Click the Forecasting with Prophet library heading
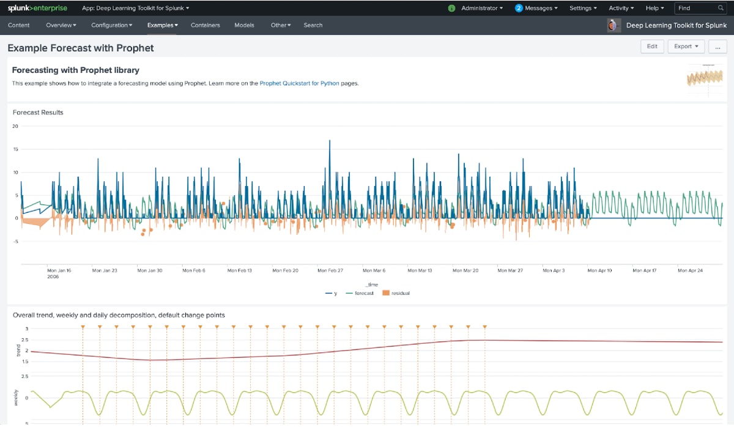 pyautogui.click(x=76, y=70)
